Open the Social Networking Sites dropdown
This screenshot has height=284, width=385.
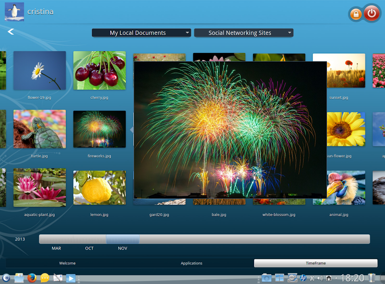[244, 33]
